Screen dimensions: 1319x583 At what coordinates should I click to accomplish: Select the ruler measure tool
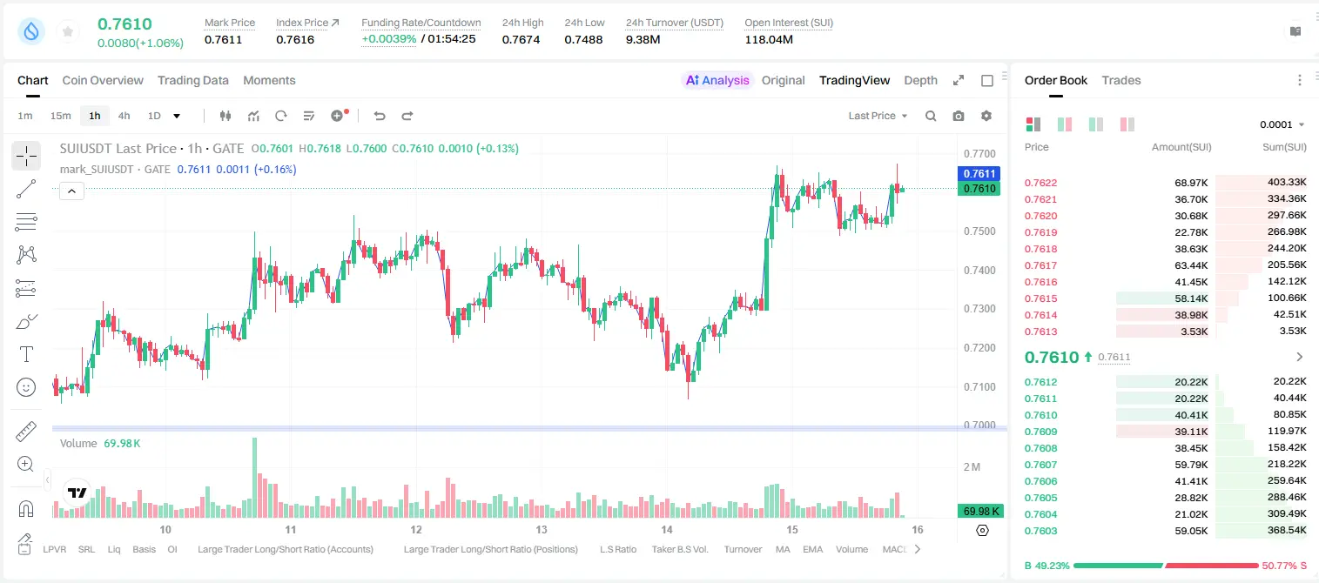pyautogui.click(x=26, y=432)
